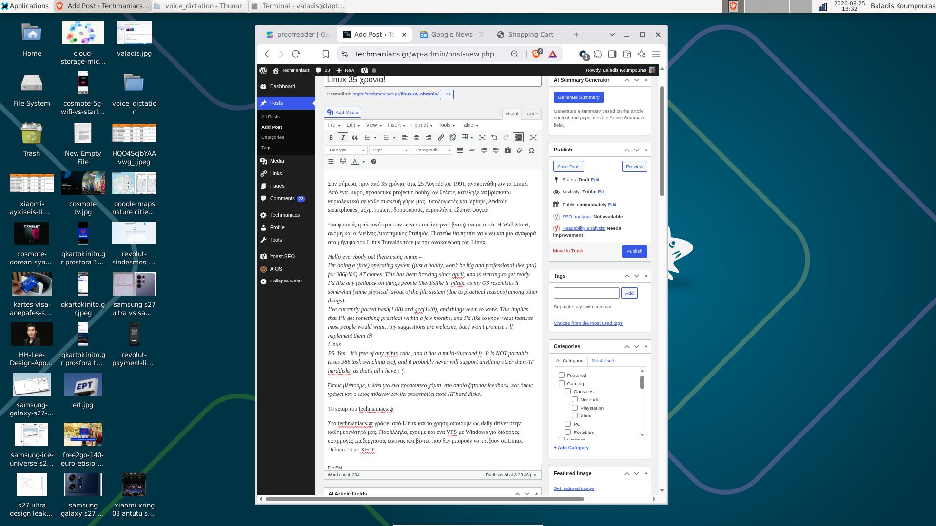Screen dimensions: 936x526
Task: Open the editor's Insert menu
Action: tap(396, 125)
